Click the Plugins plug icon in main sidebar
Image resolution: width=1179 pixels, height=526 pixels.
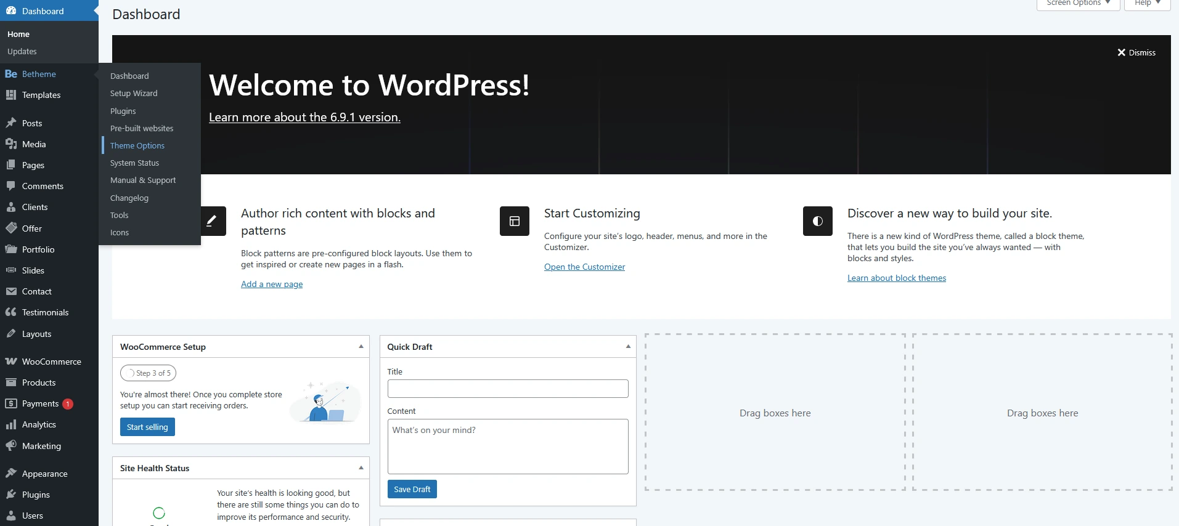point(11,495)
